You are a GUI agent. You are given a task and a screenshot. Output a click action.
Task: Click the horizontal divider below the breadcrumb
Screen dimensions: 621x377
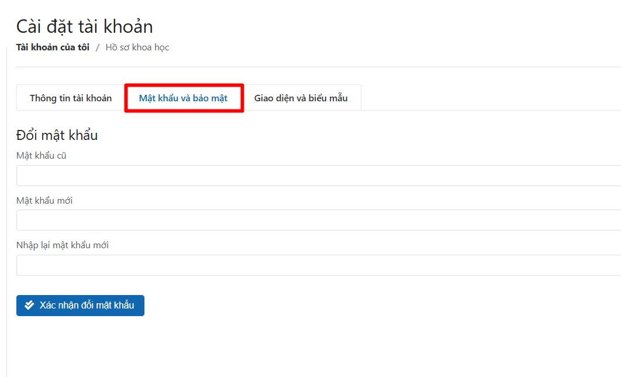(x=319, y=67)
